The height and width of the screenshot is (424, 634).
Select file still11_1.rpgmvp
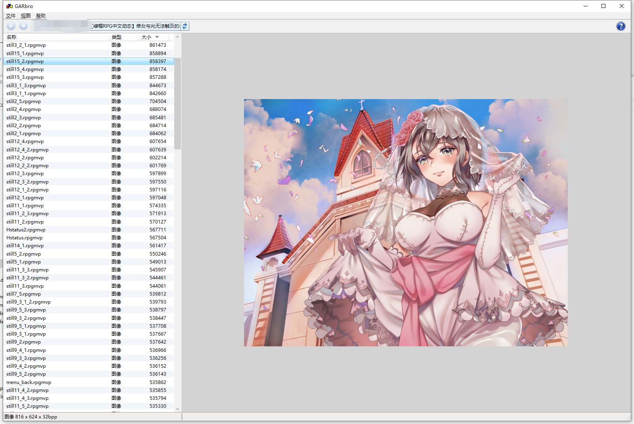pyautogui.click(x=88, y=206)
